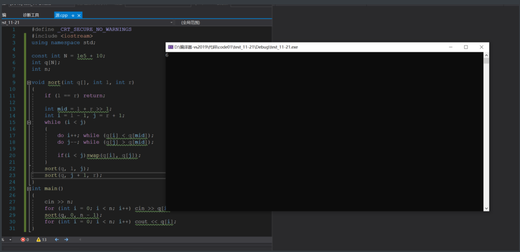Click line number 19 in the gutter

coord(12,149)
